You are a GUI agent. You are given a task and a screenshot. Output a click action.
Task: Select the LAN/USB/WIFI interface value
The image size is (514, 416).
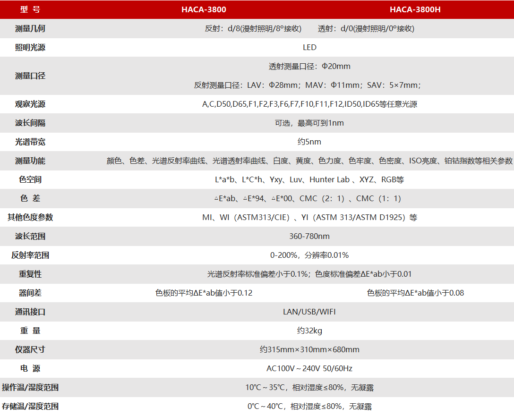tap(309, 312)
